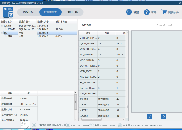Click table list horizontal scrollbar thumb
182x130 pixels.
click(x=92, y=119)
